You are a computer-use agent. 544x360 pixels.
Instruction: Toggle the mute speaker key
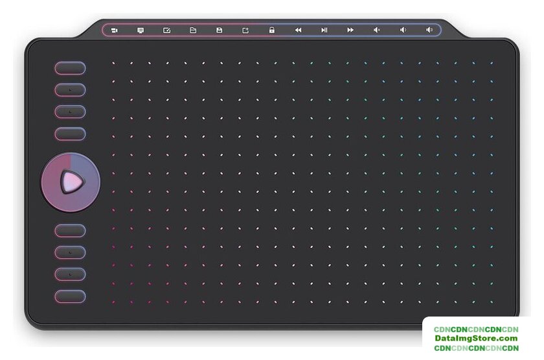[377, 30]
